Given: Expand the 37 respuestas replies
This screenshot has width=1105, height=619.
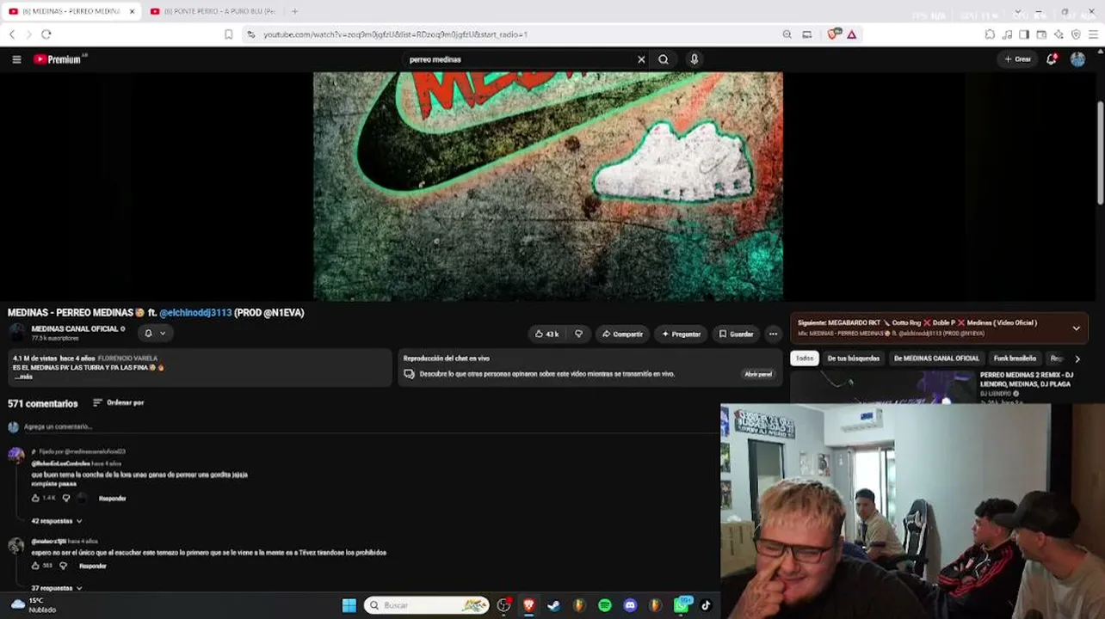Looking at the screenshot, I should [x=57, y=588].
